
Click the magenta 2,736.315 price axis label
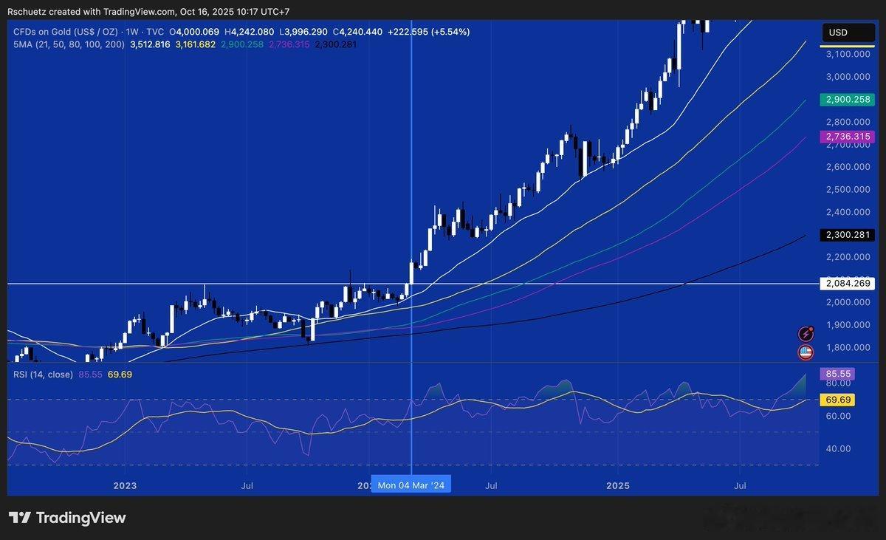point(847,137)
